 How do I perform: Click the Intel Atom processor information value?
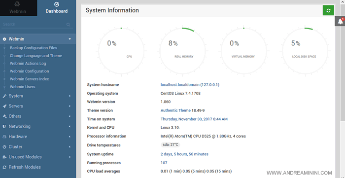203,136
